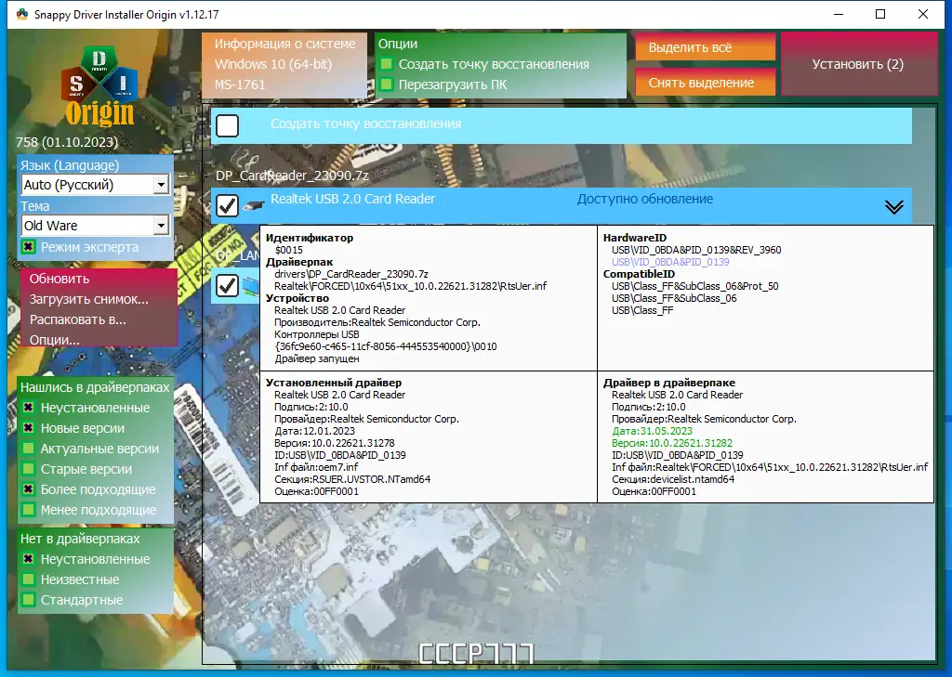Image resolution: width=952 pixels, height=677 pixels.
Task: Click 'Обновить' menu item
Action: pos(59,279)
